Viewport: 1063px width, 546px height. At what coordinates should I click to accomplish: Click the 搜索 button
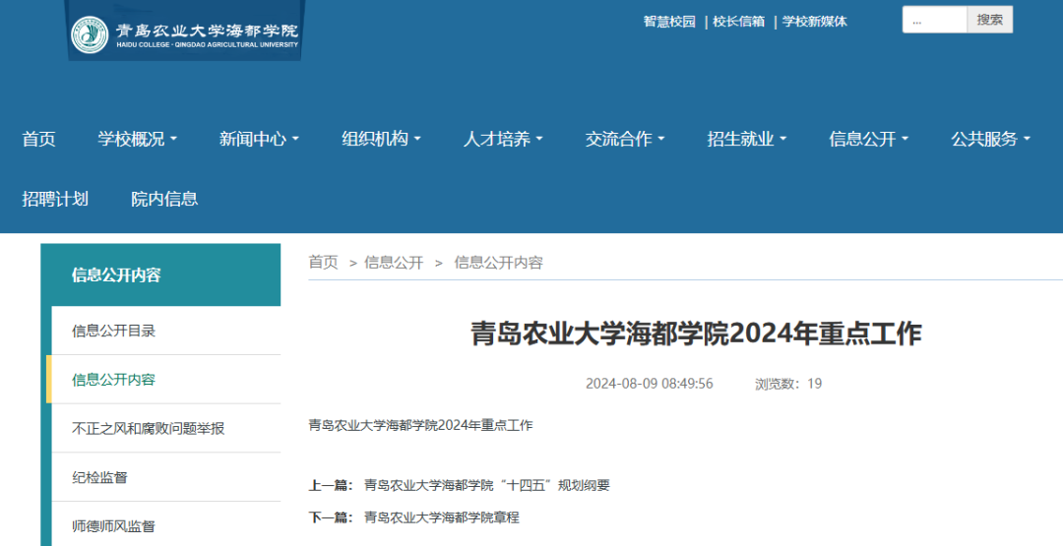tap(990, 20)
